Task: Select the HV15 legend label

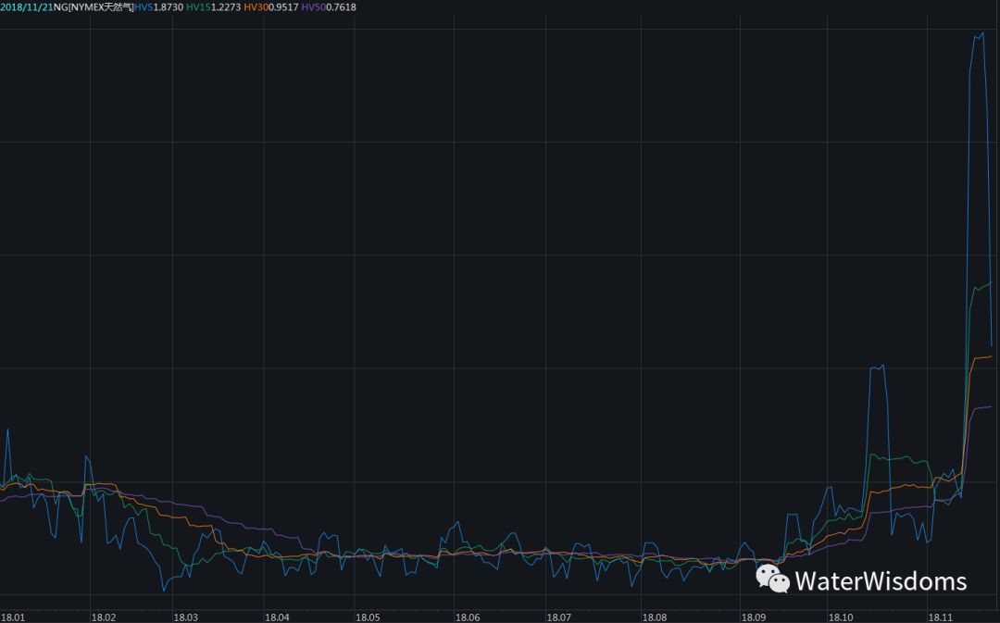Action: (x=198, y=7)
